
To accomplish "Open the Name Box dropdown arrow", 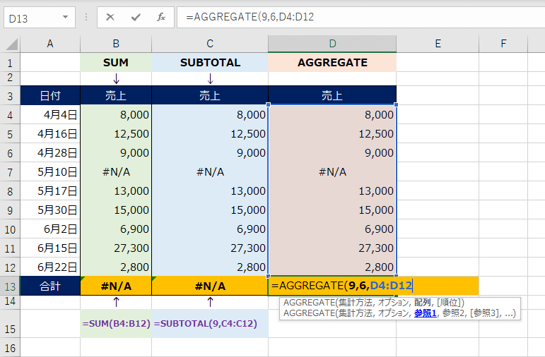I will tap(66, 16).
